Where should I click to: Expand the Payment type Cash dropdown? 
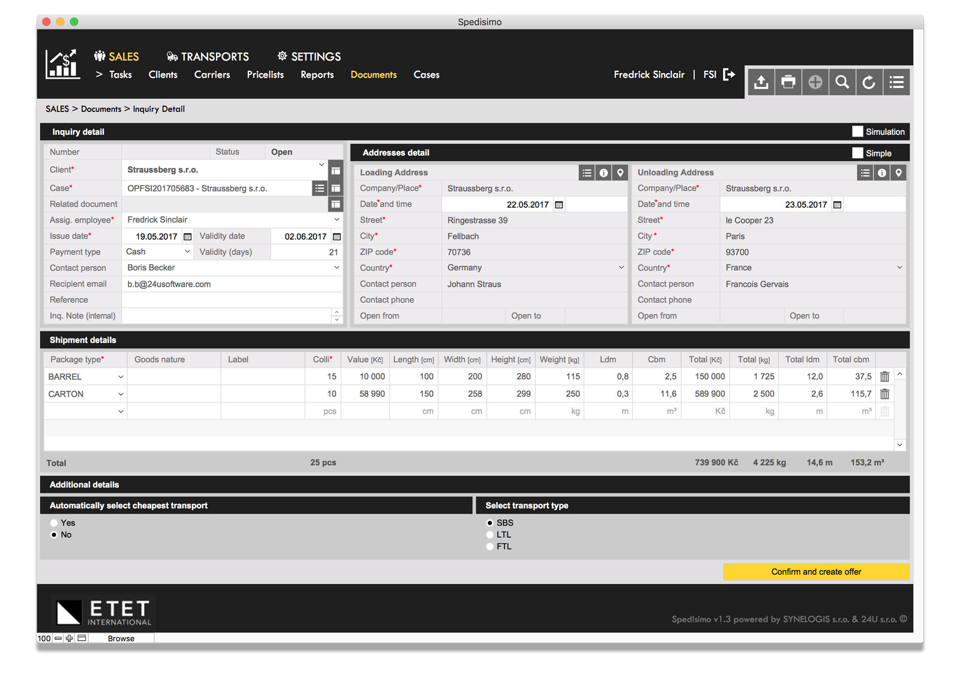pos(187,252)
